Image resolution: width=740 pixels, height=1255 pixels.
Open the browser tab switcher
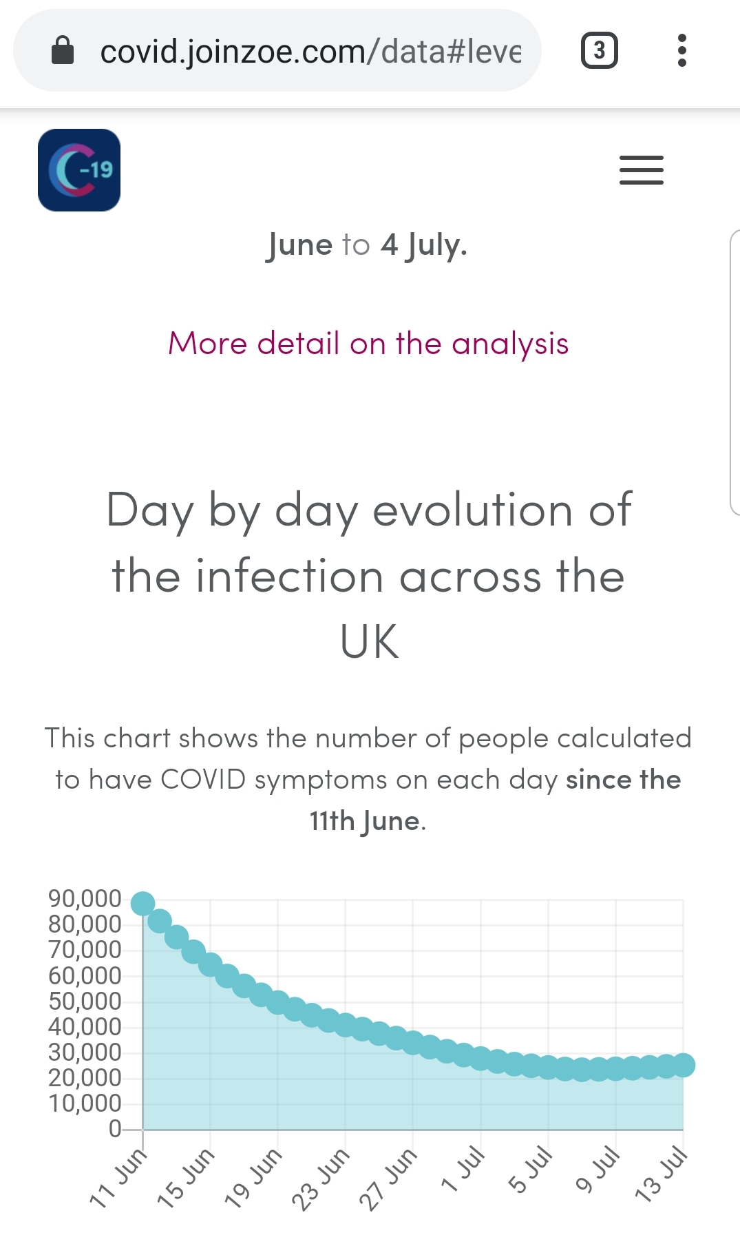coord(599,50)
